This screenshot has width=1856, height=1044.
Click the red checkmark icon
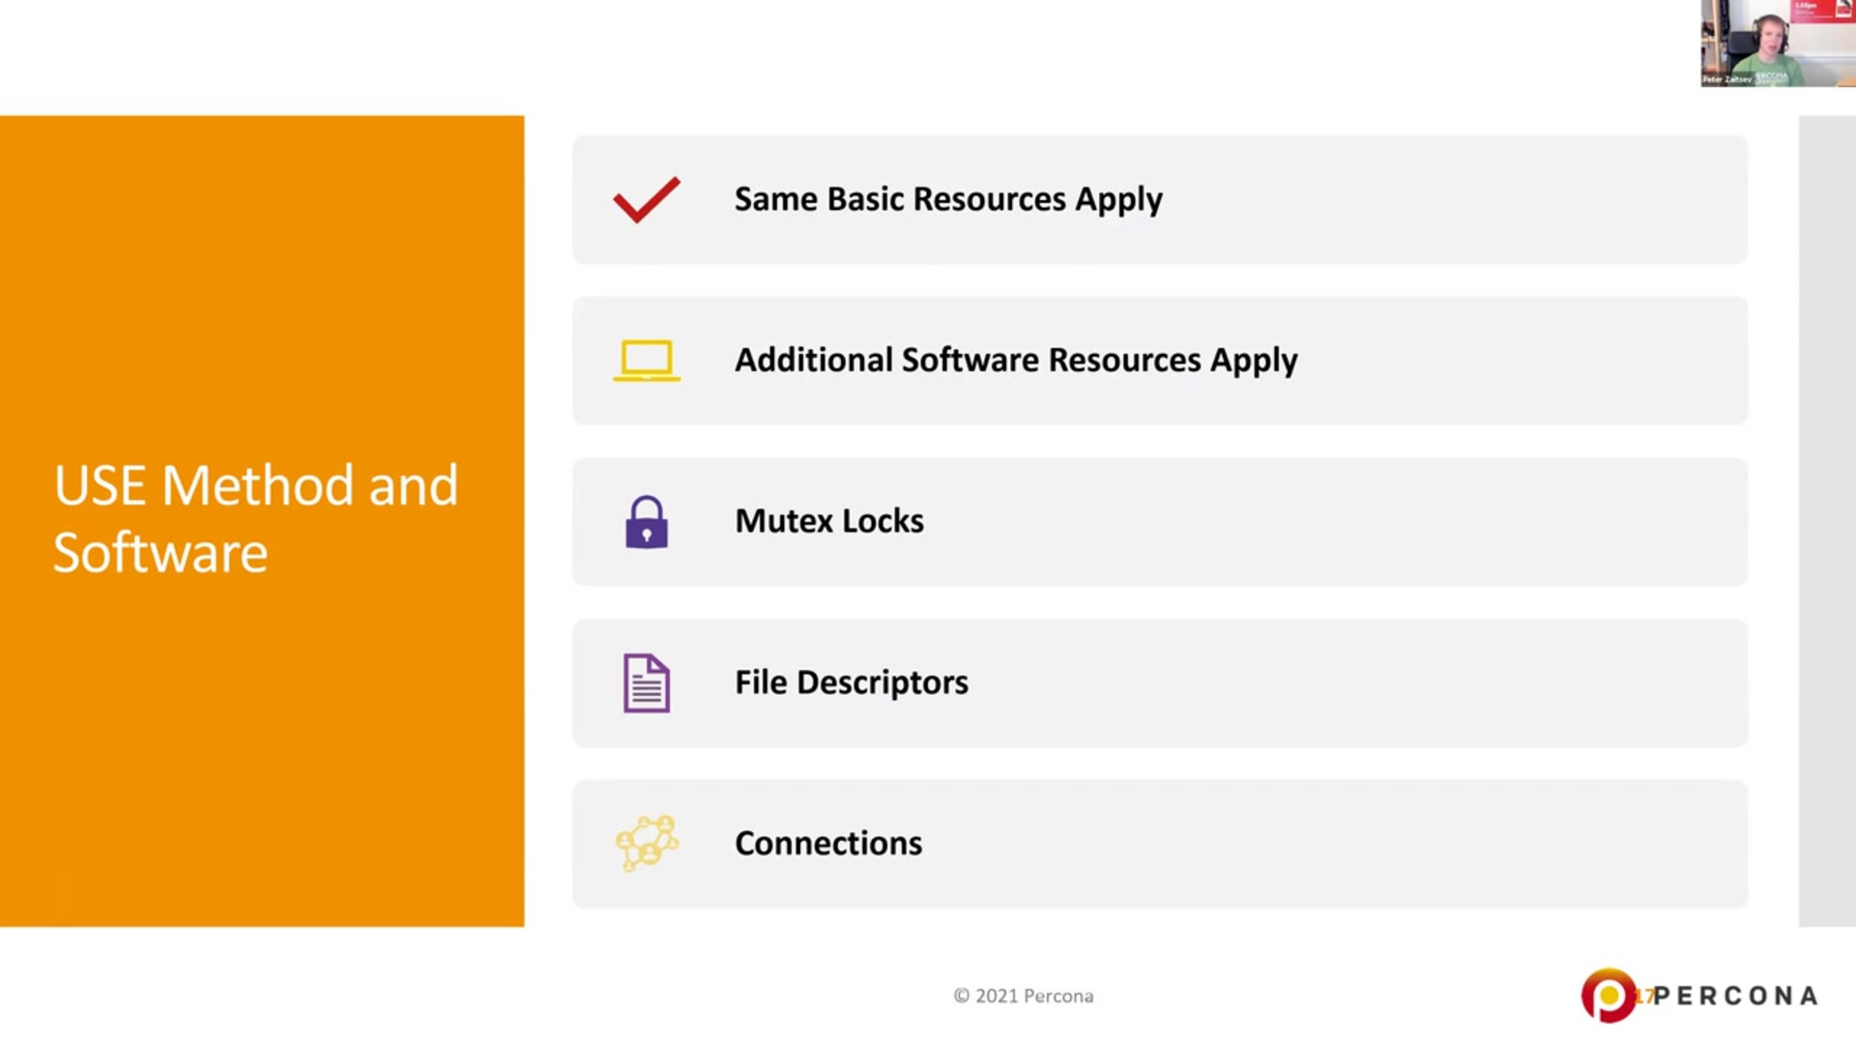(x=646, y=200)
